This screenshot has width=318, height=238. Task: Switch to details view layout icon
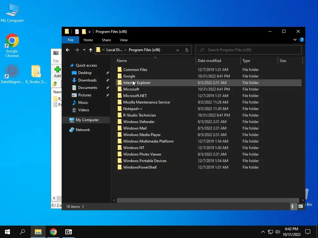pos(293,206)
